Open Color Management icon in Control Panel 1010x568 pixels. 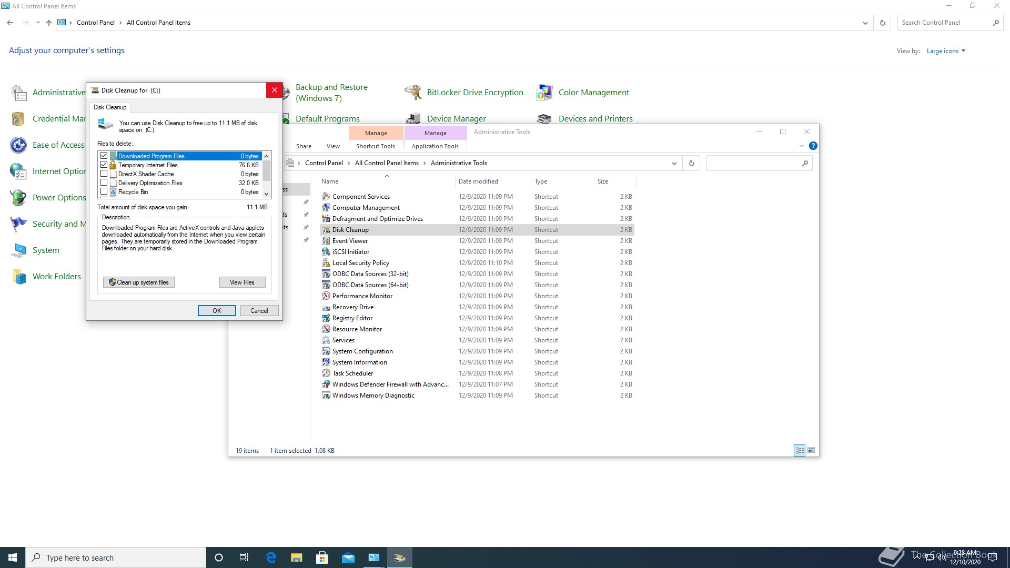tap(544, 92)
